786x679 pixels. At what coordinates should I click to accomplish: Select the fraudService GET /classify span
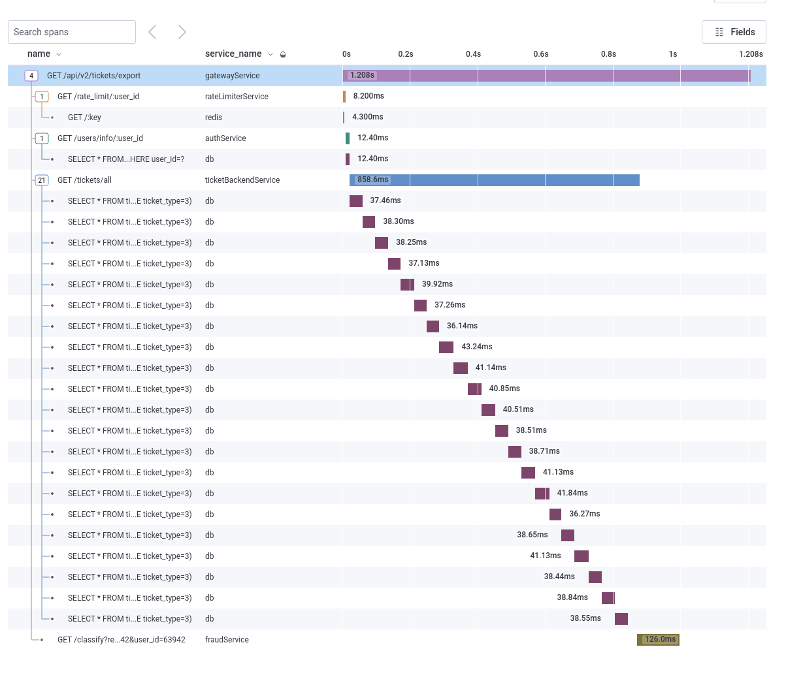tap(387, 640)
